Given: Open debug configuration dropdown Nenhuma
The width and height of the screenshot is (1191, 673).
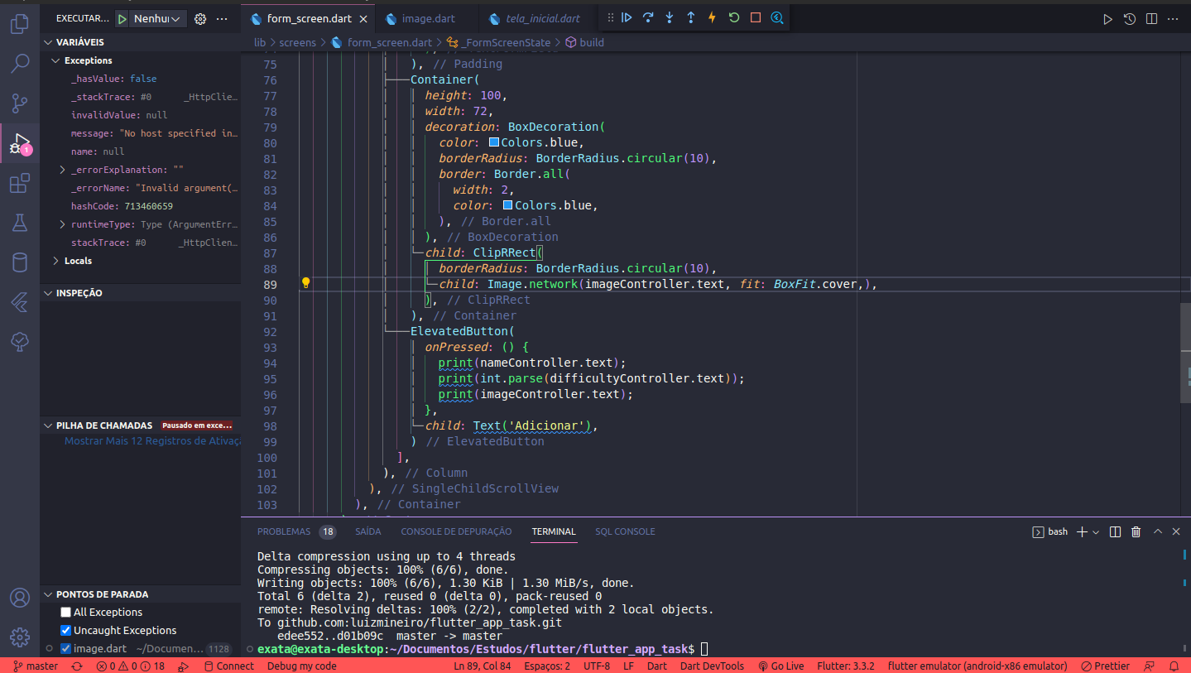Looking at the screenshot, I should (x=157, y=18).
